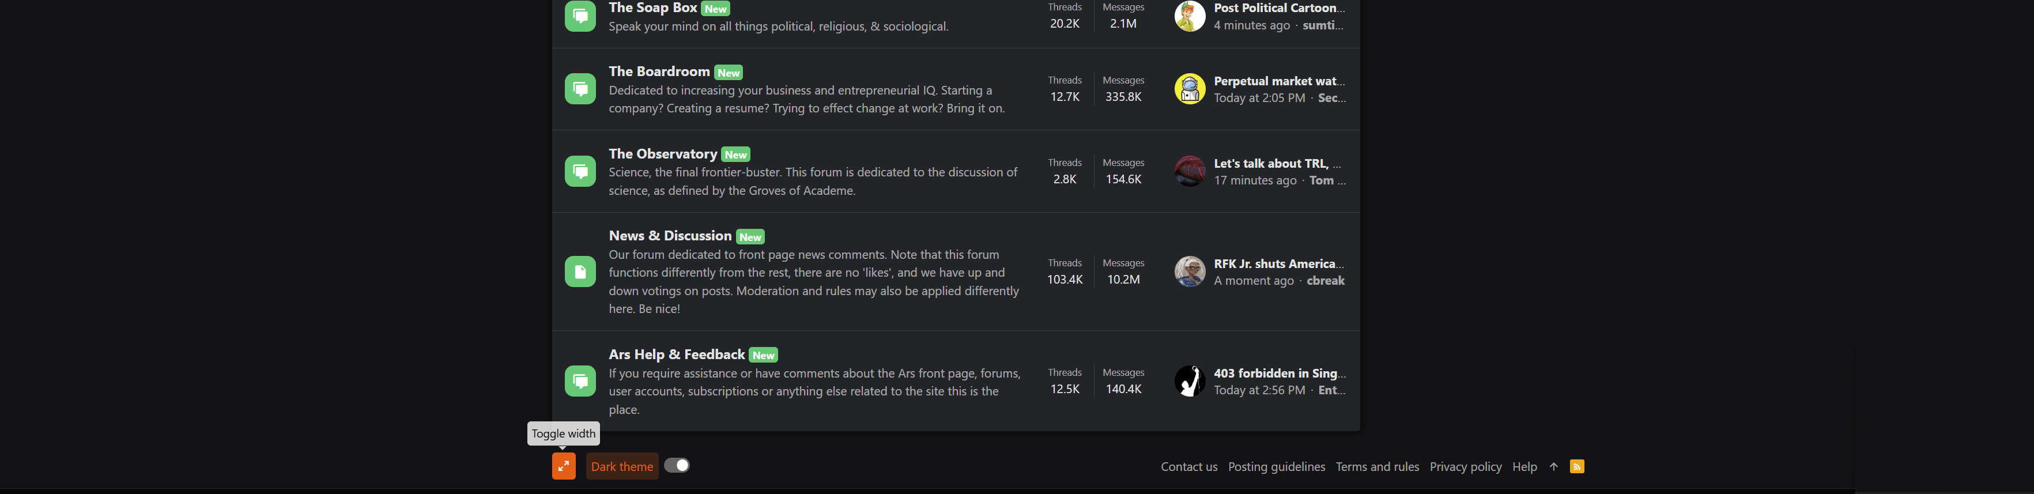Click the Dark theme label button
Viewport: 2034px width, 494px height.
[622, 466]
